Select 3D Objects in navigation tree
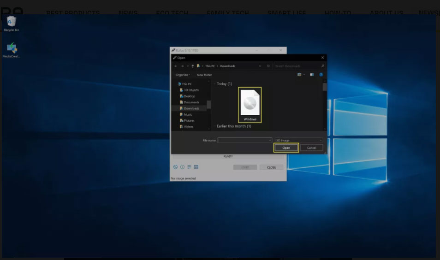The height and width of the screenshot is (260, 440). (189, 90)
